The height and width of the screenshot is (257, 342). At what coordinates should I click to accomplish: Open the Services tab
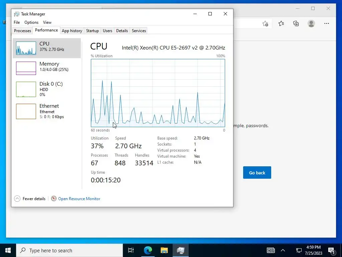point(139,31)
